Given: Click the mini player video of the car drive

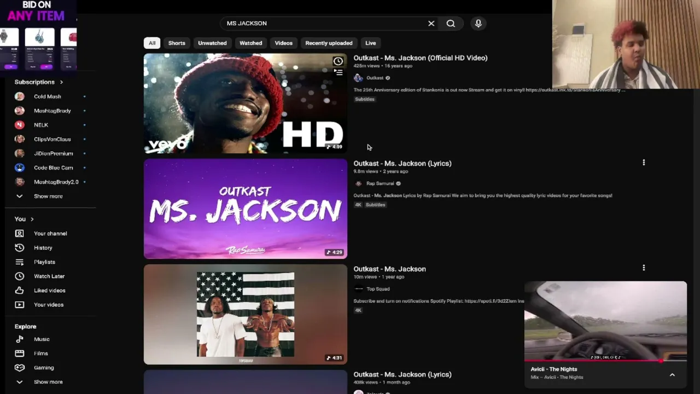Looking at the screenshot, I should point(605,321).
